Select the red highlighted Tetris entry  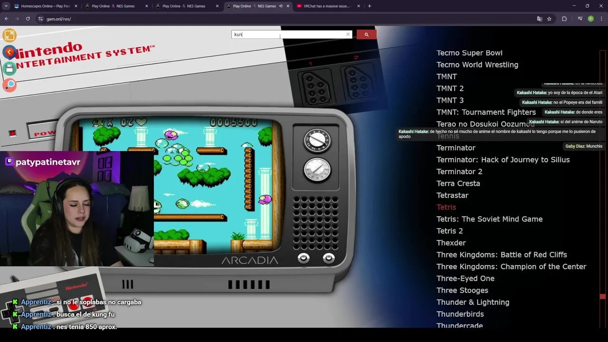point(446,207)
